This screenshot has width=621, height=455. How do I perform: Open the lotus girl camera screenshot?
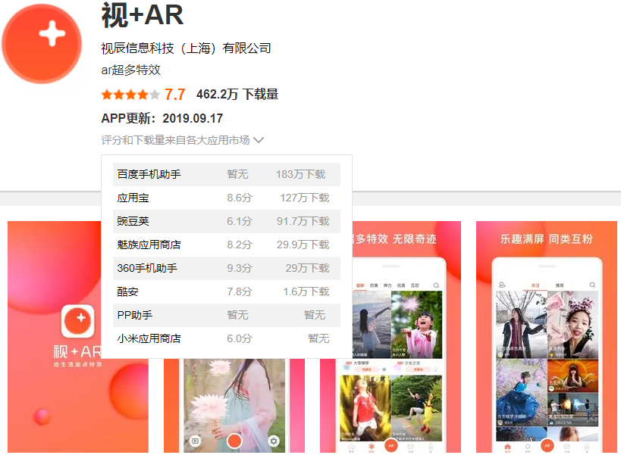234,406
